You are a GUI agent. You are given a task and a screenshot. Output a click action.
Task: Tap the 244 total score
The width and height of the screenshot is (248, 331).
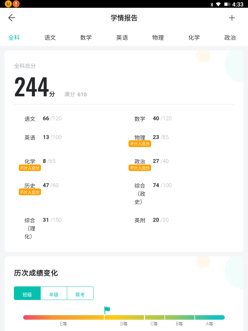click(32, 87)
